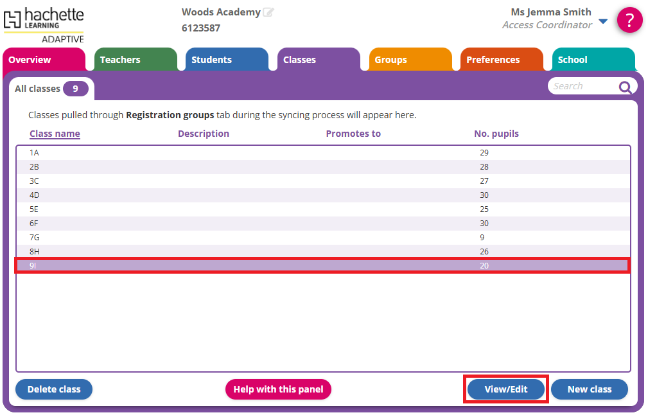The image size is (648, 415).
Task: Select class 7G row in the list
Action: click(x=257, y=237)
